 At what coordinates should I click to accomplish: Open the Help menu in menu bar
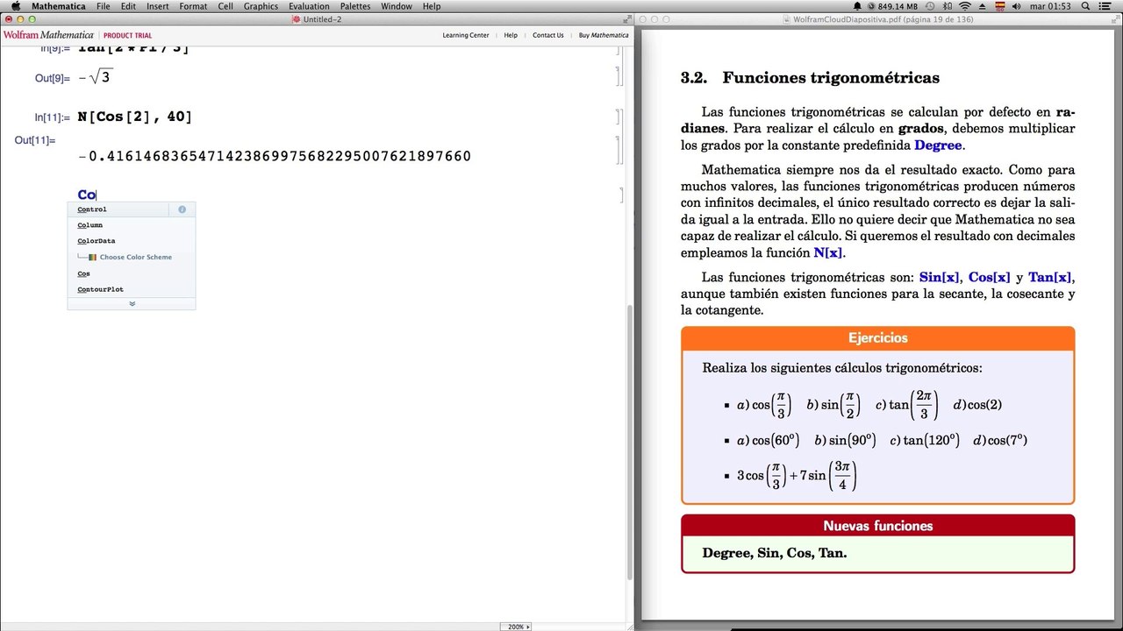pos(432,6)
